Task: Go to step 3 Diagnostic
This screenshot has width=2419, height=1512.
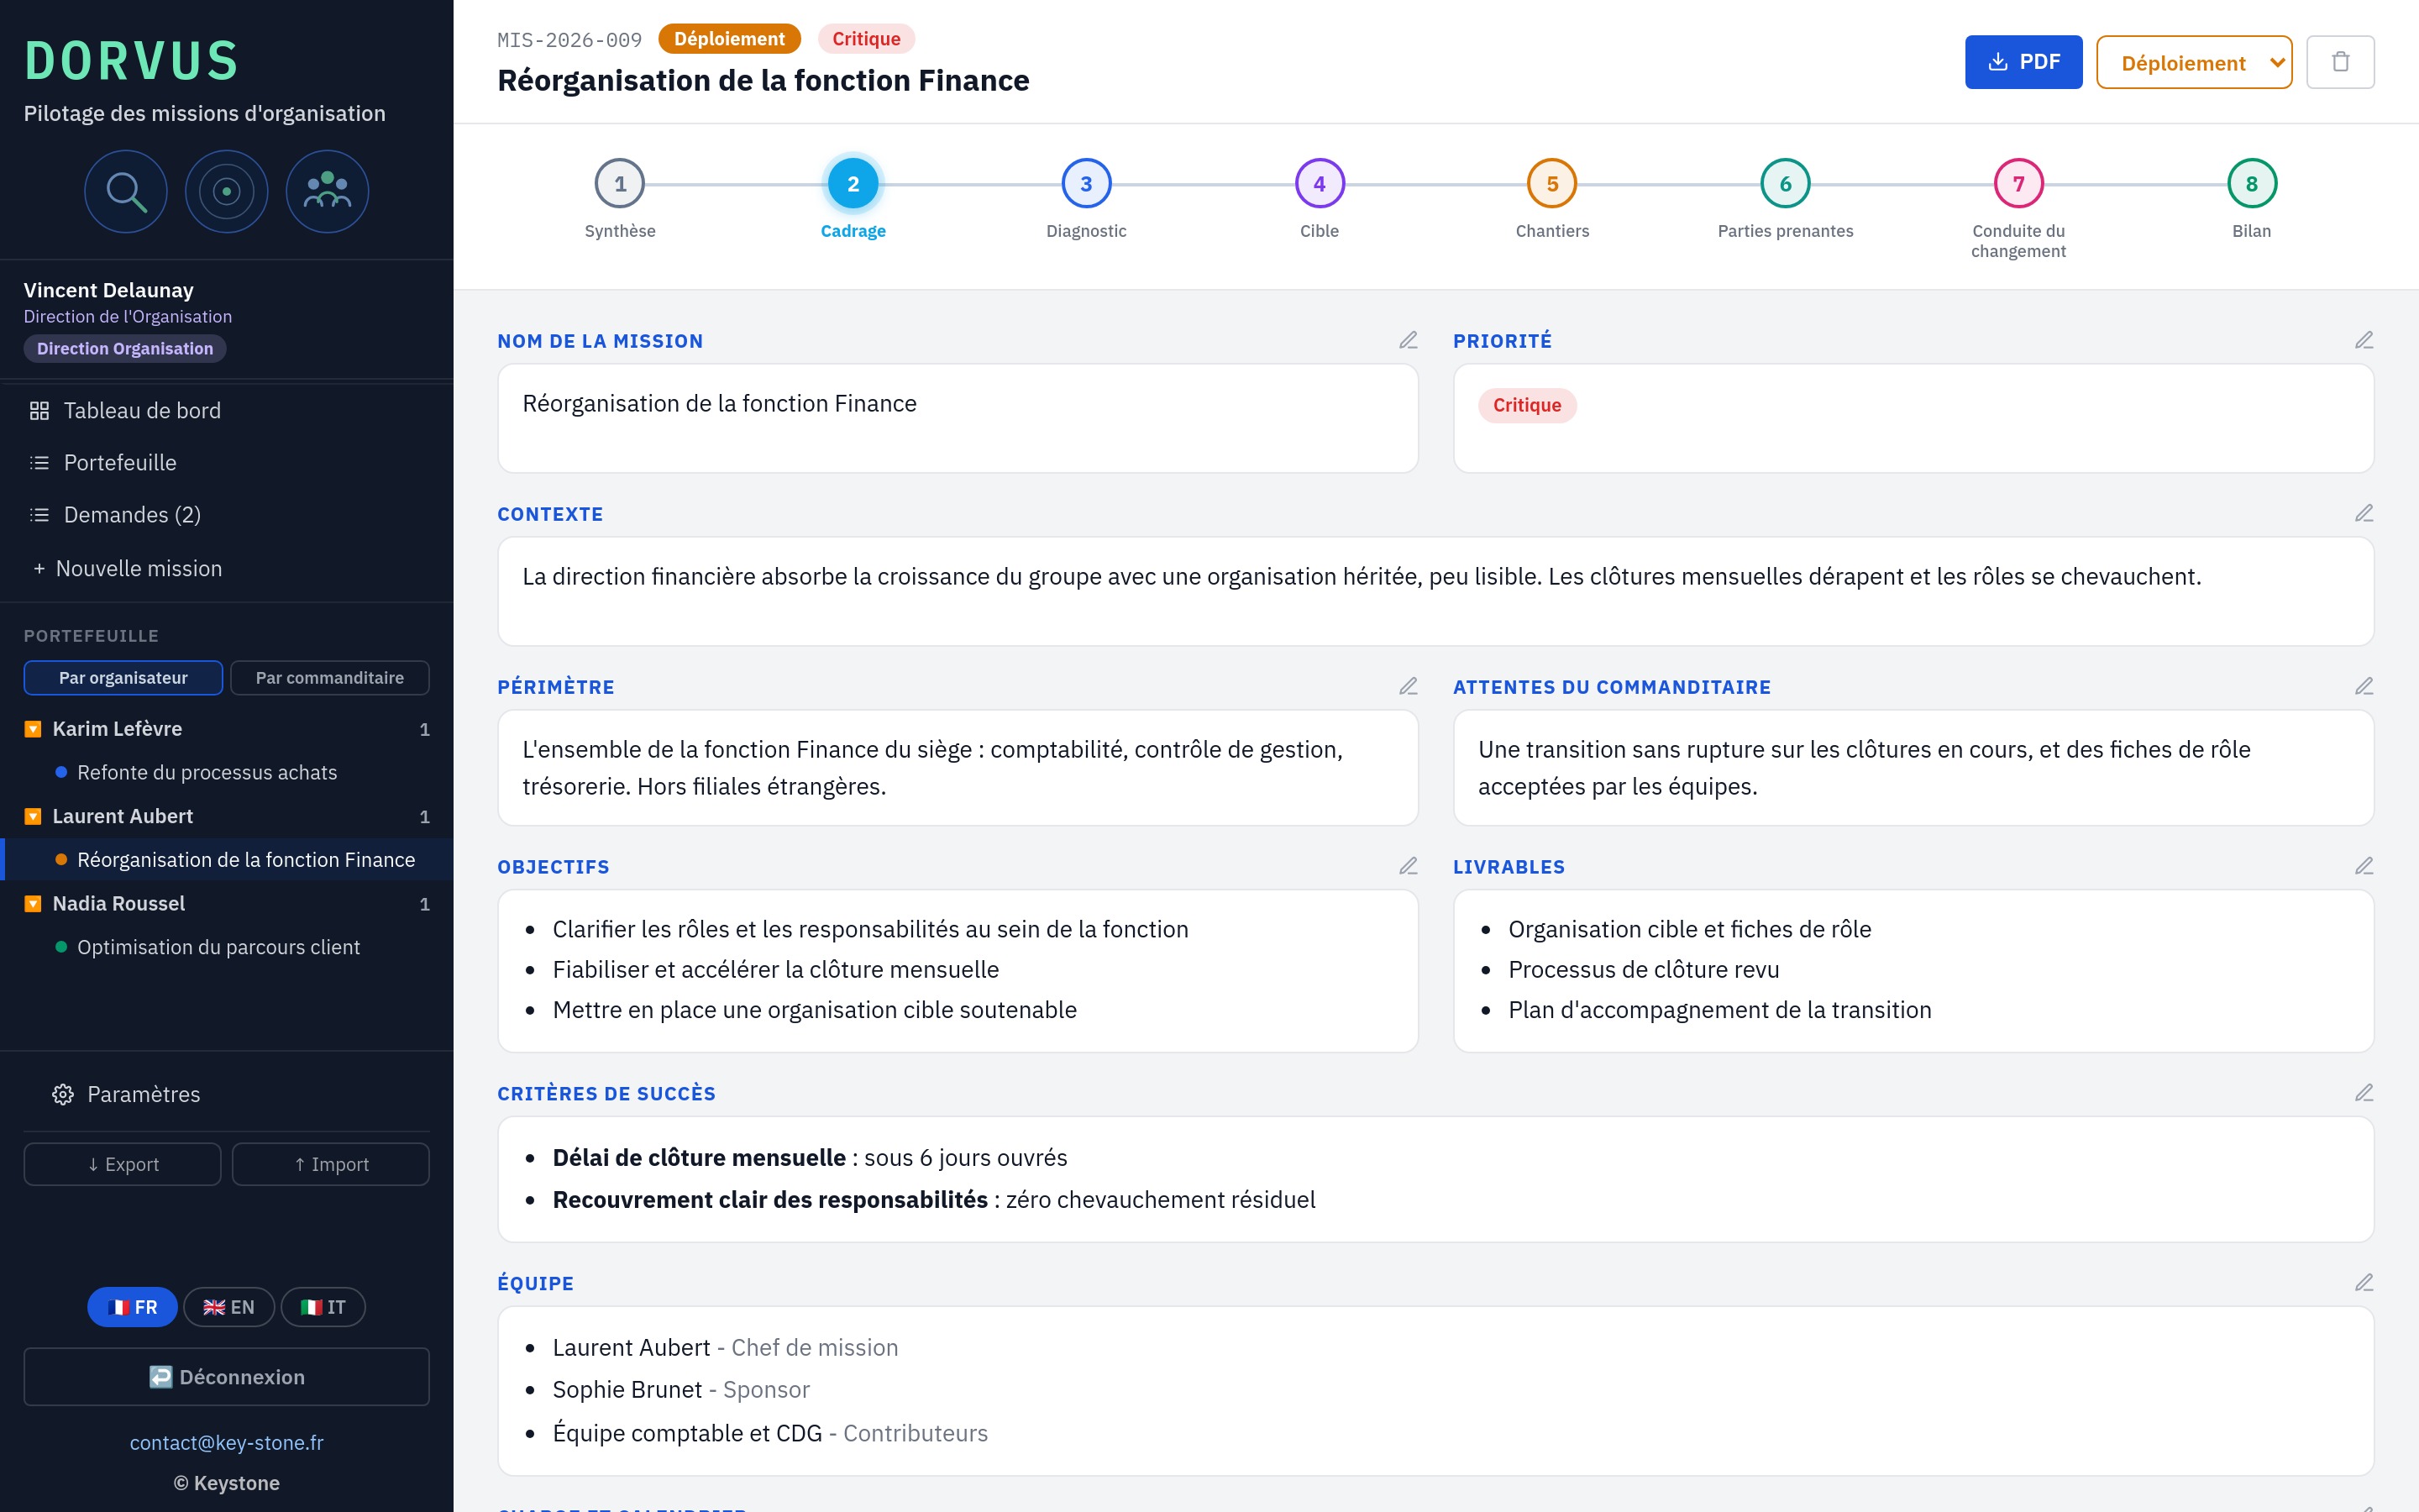Action: pos(1085,184)
